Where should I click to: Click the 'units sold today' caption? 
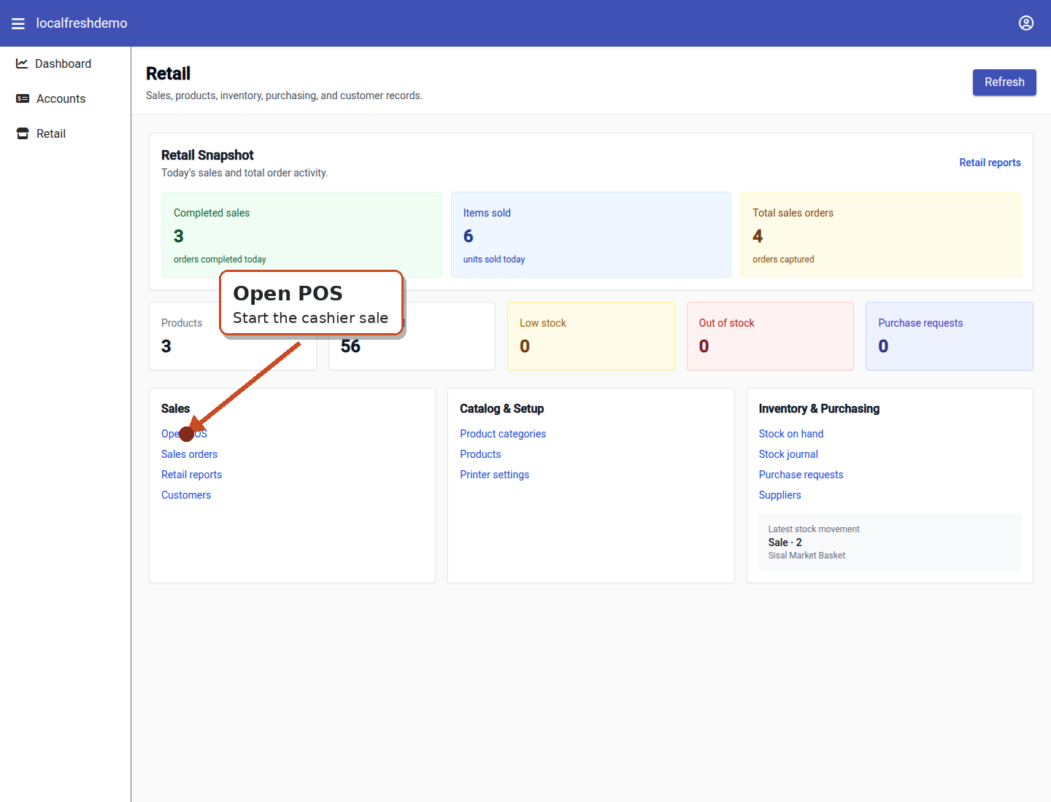pos(494,260)
